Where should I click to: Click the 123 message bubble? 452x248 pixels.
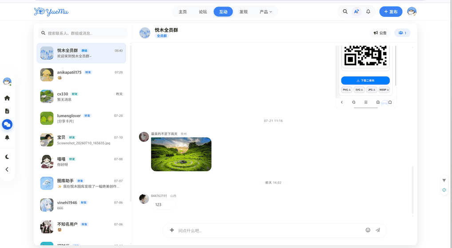tap(163, 205)
